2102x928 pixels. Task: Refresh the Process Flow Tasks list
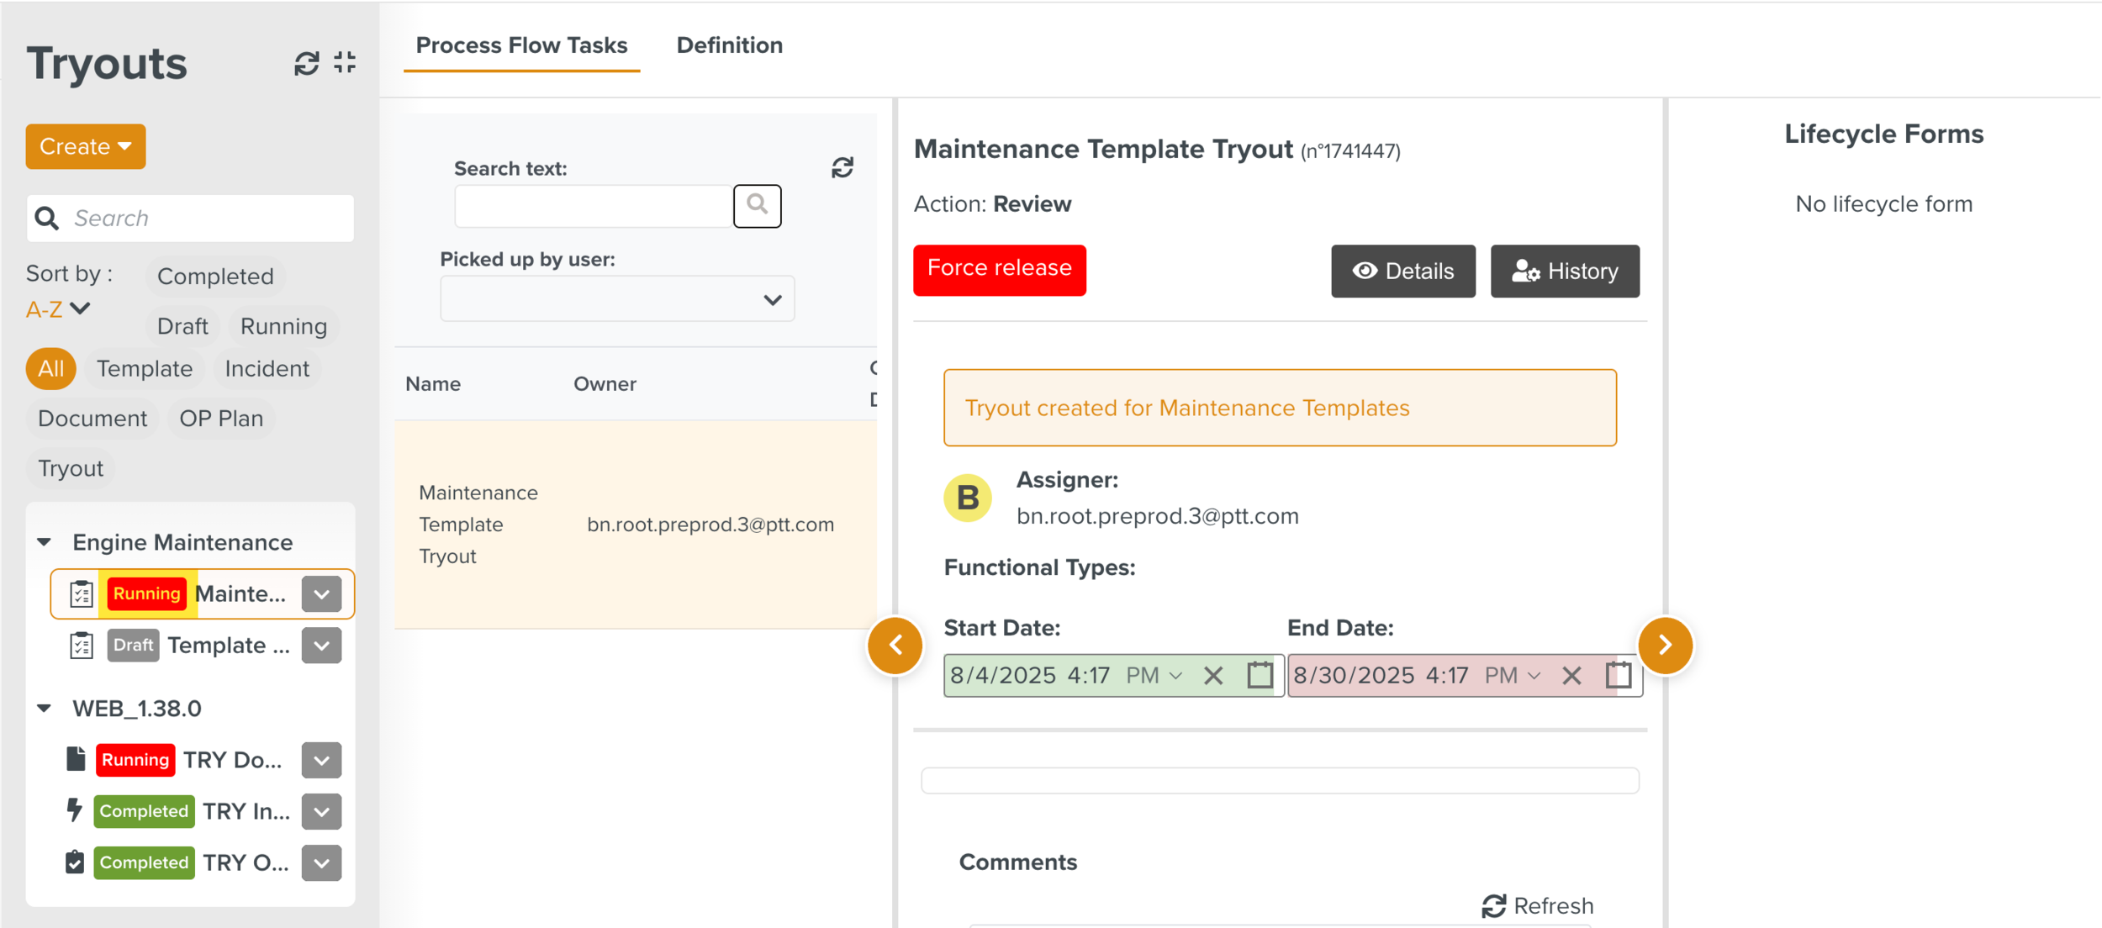pos(842,167)
